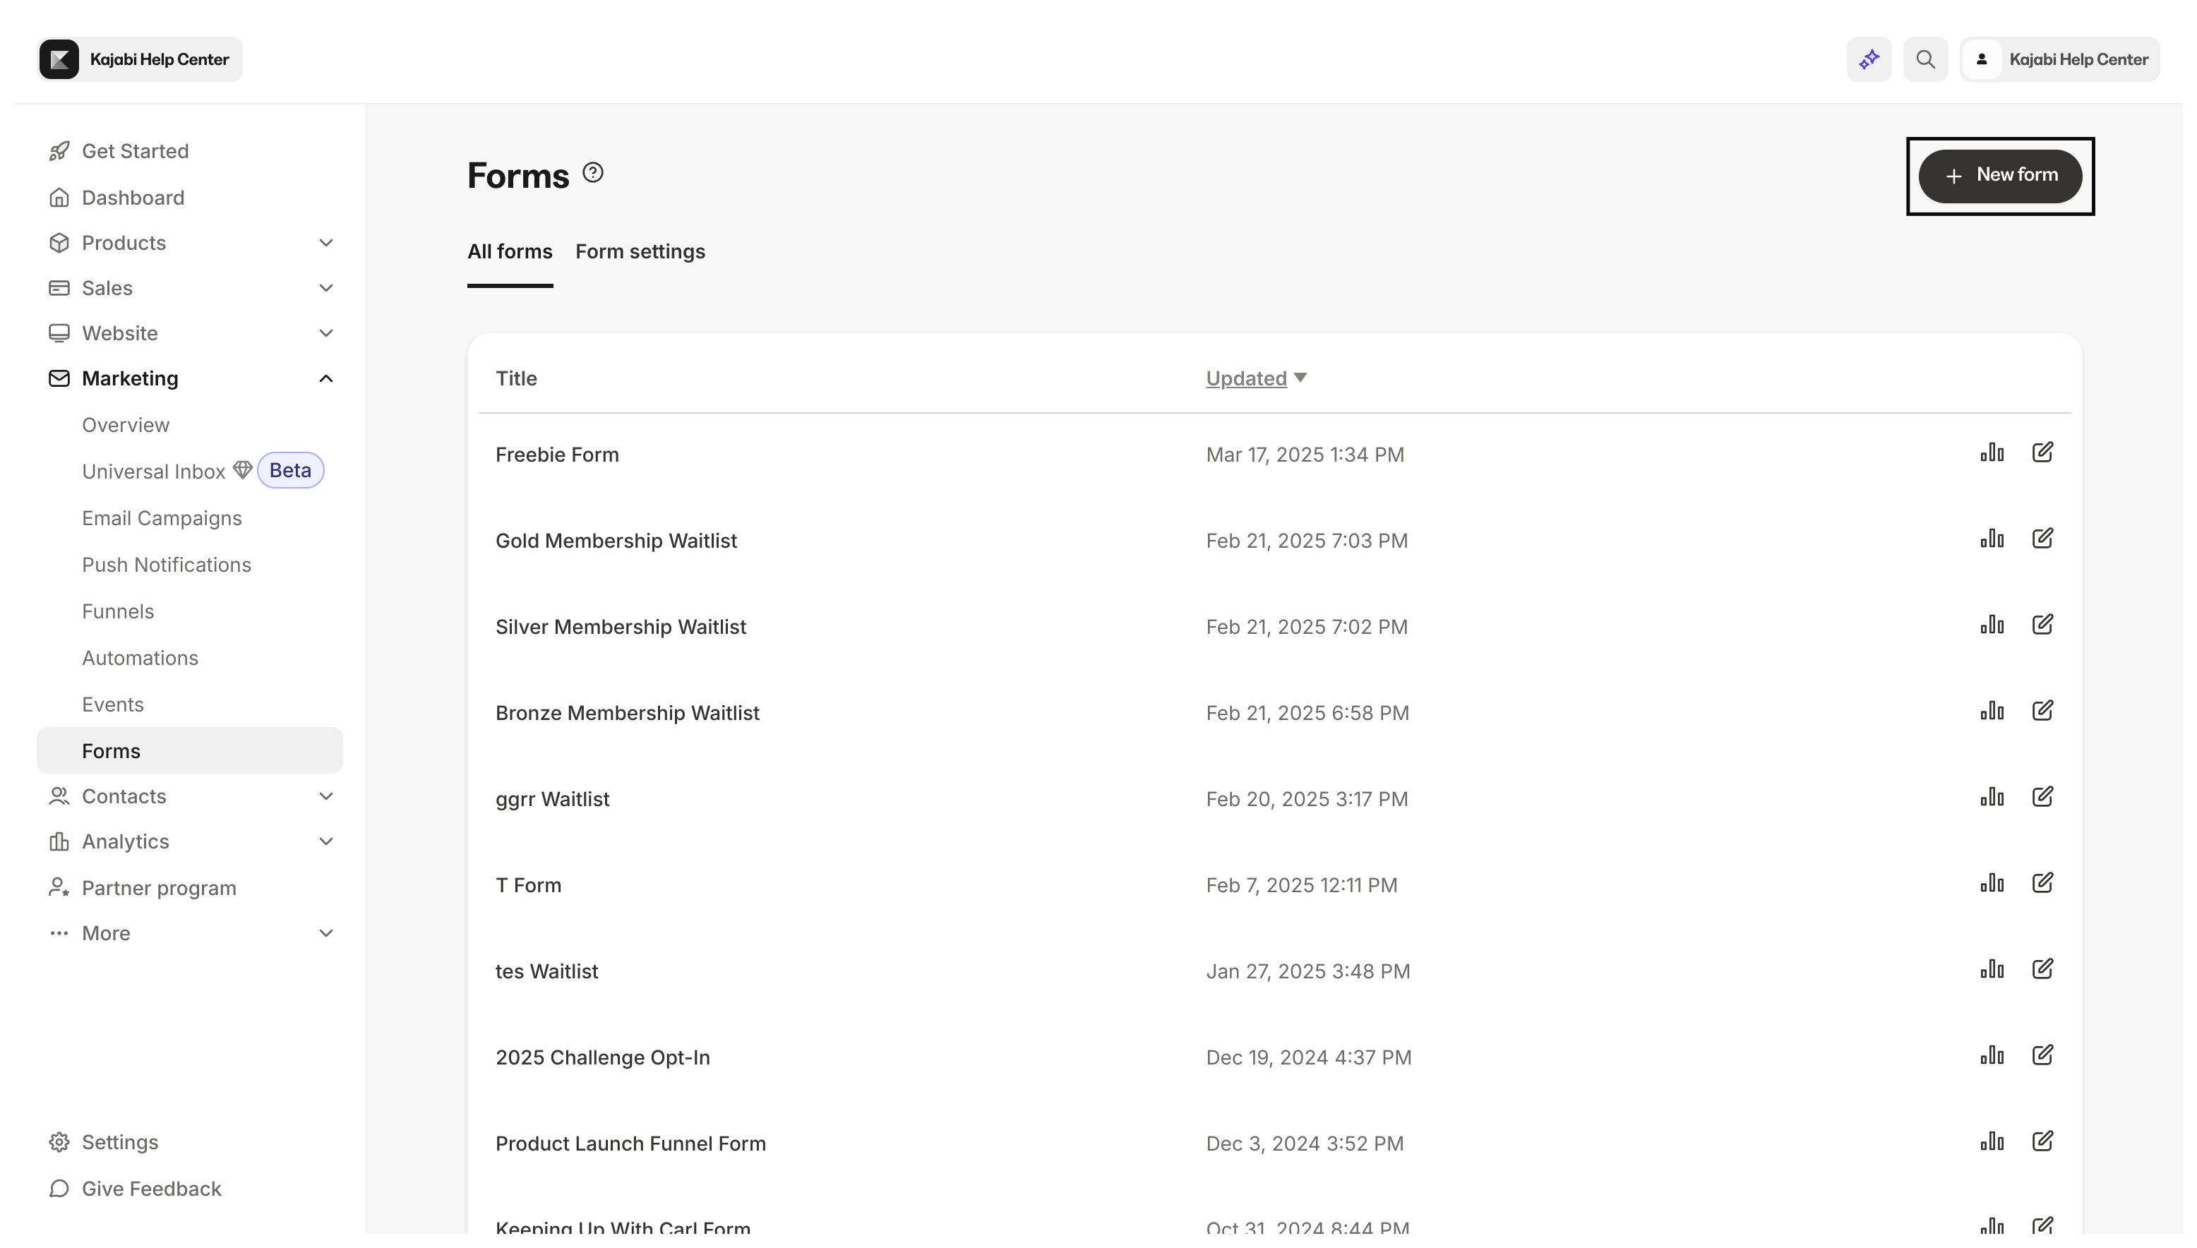
Task: Open Bronze Membership Waitlist form
Action: click(x=627, y=713)
